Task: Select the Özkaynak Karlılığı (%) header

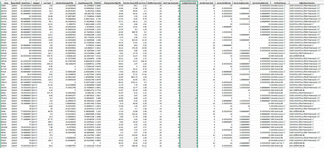Action: point(112,3)
